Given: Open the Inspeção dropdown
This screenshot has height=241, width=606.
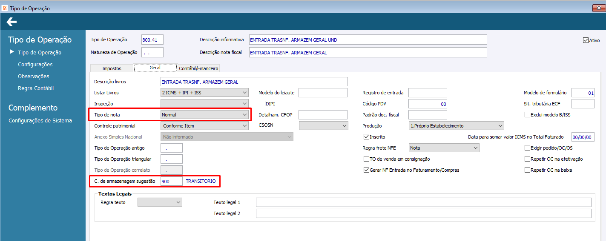Looking at the screenshot, I should 204,104.
